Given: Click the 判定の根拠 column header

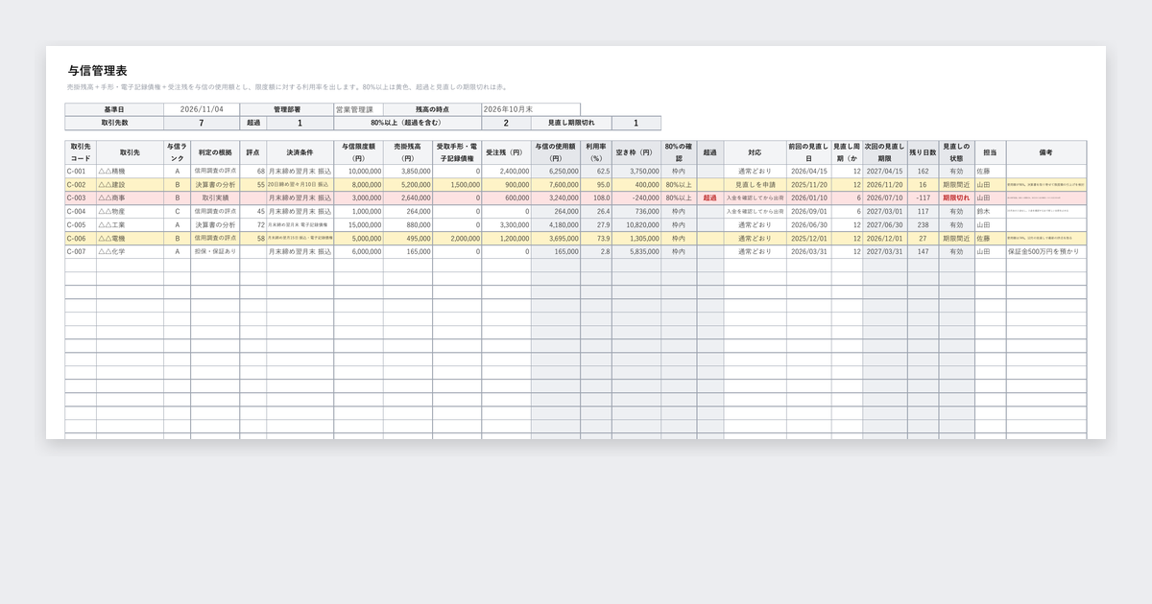Looking at the screenshot, I should tap(215, 152).
